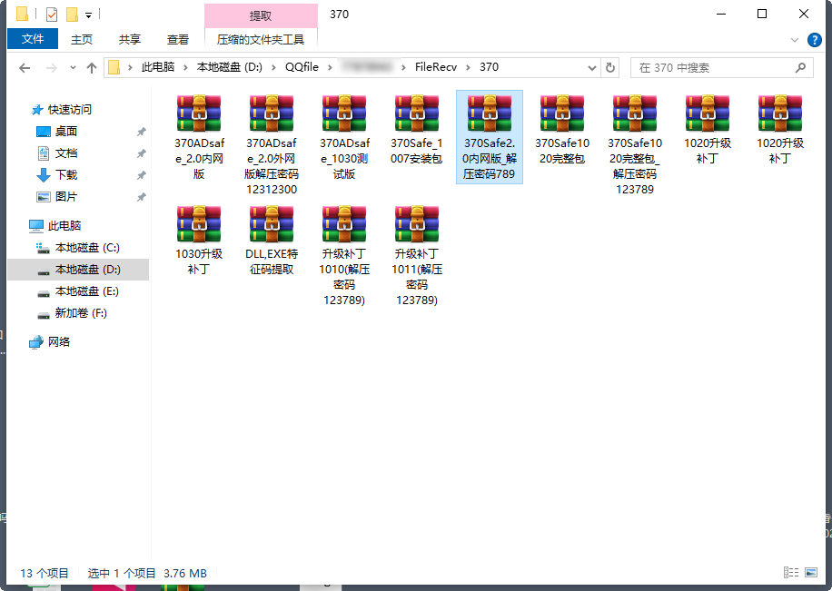The height and width of the screenshot is (591, 832).
Task: Go to QQfile in the address bar
Action: point(302,67)
